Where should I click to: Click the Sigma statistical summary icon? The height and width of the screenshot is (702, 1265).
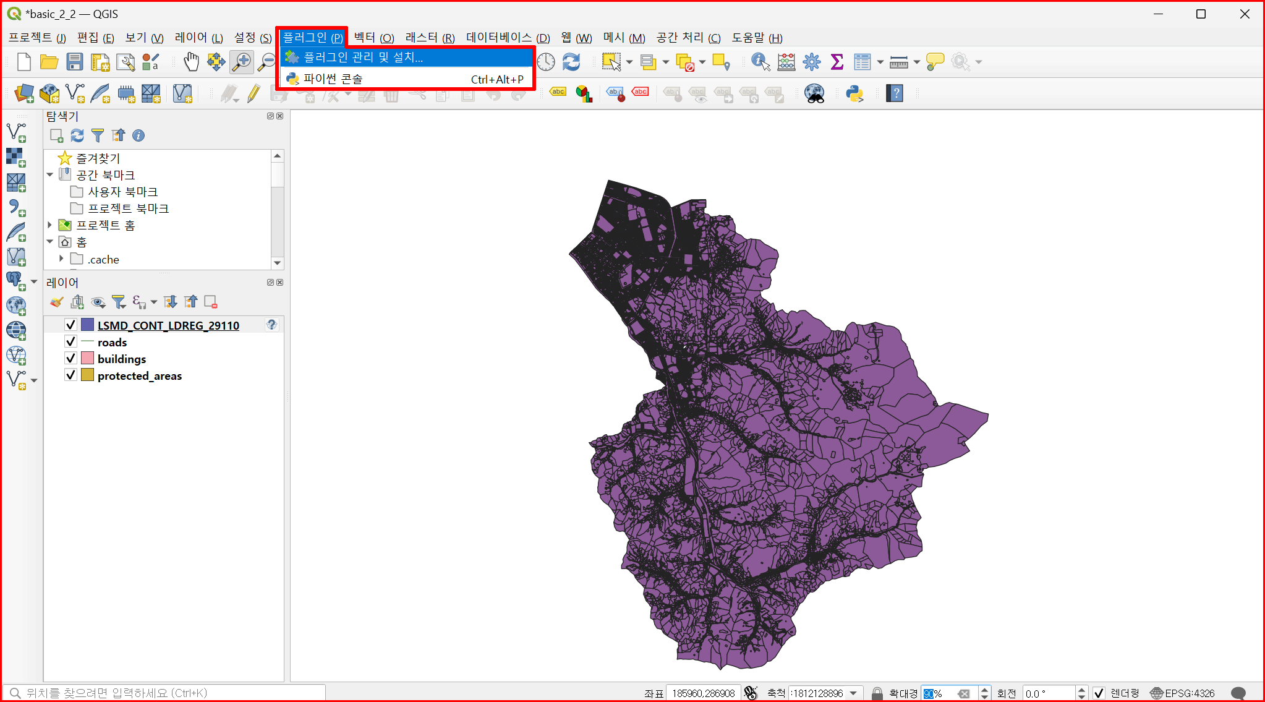tap(837, 62)
